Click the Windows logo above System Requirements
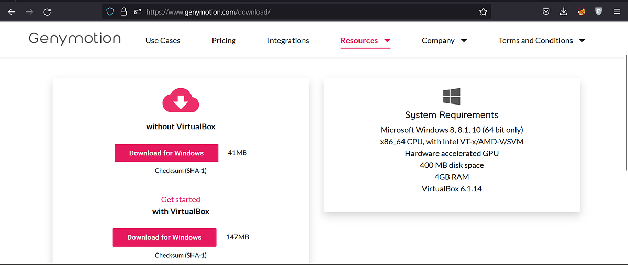This screenshot has height=265, width=628. pyautogui.click(x=452, y=96)
